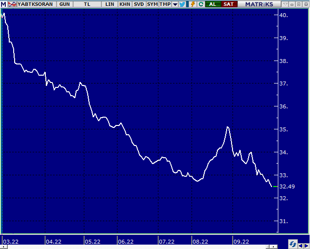Click the Twitter bird icon
The width and height of the screenshot is (310, 249).
point(182,4)
